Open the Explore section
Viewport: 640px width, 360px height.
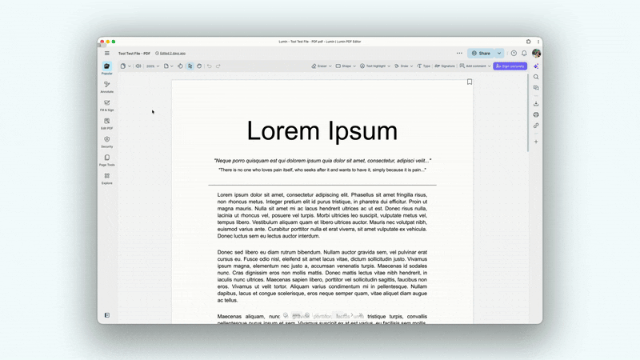click(107, 178)
